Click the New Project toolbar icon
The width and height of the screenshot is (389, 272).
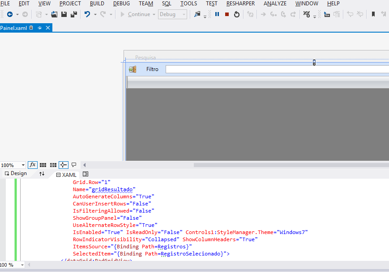[x=38, y=14]
